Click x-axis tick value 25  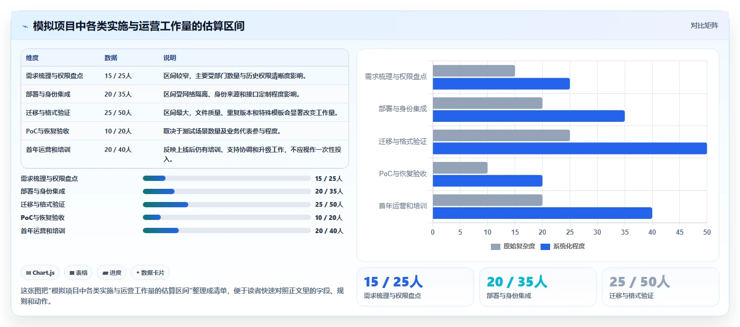pyautogui.click(x=570, y=232)
